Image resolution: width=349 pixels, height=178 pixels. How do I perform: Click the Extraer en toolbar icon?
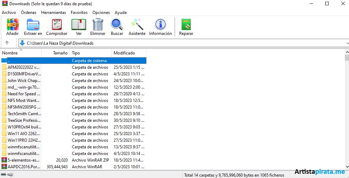(x=33, y=24)
